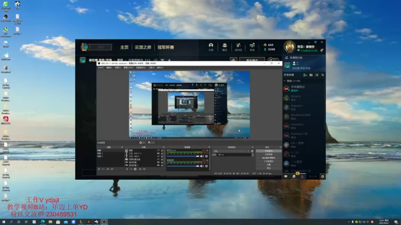Adjust transition duration stepper arrows

click(x=253, y=154)
